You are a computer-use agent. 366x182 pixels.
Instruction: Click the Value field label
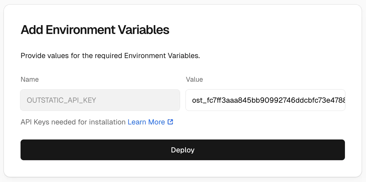point(194,79)
